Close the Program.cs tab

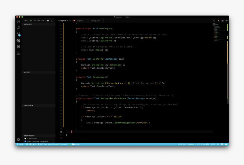pyautogui.click(x=70, y=21)
